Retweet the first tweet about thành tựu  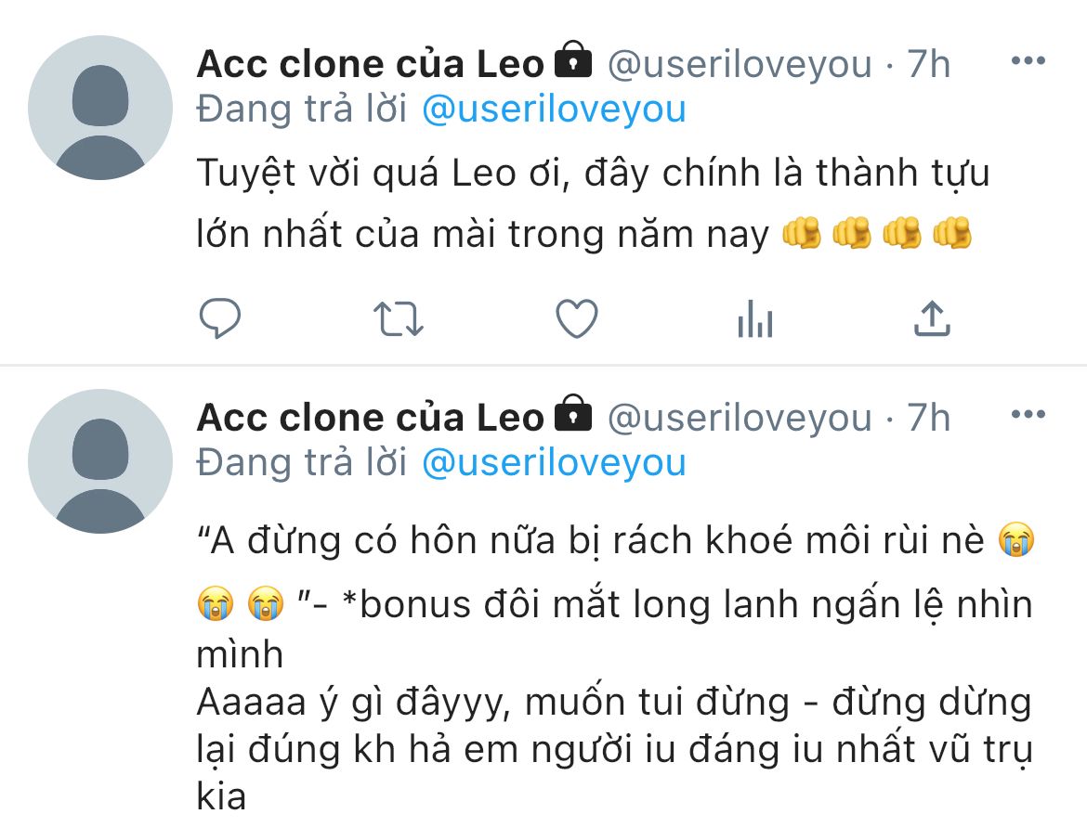(x=399, y=319)
